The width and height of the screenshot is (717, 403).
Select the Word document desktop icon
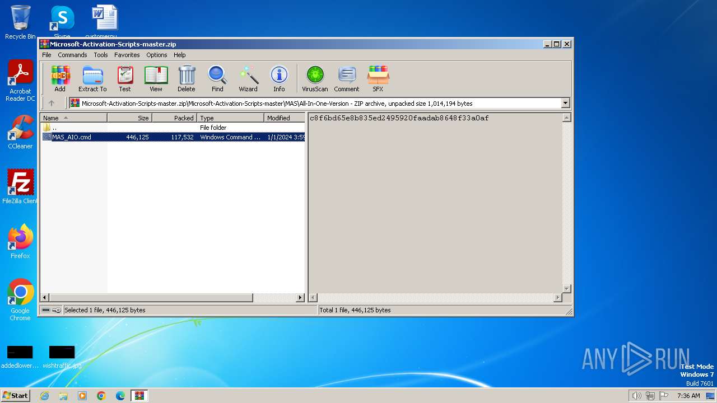[104, 21]
